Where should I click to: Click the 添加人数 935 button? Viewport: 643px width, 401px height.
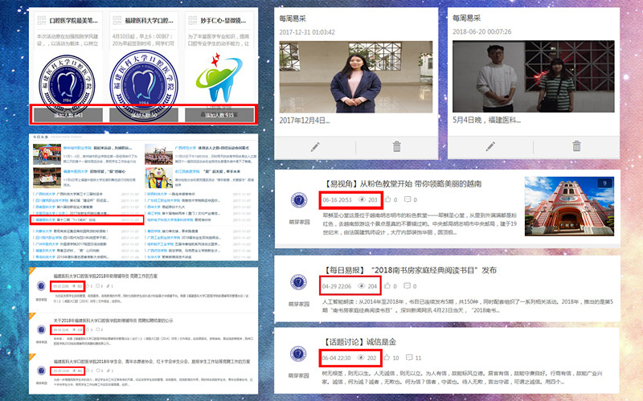(x=218, y=115)
